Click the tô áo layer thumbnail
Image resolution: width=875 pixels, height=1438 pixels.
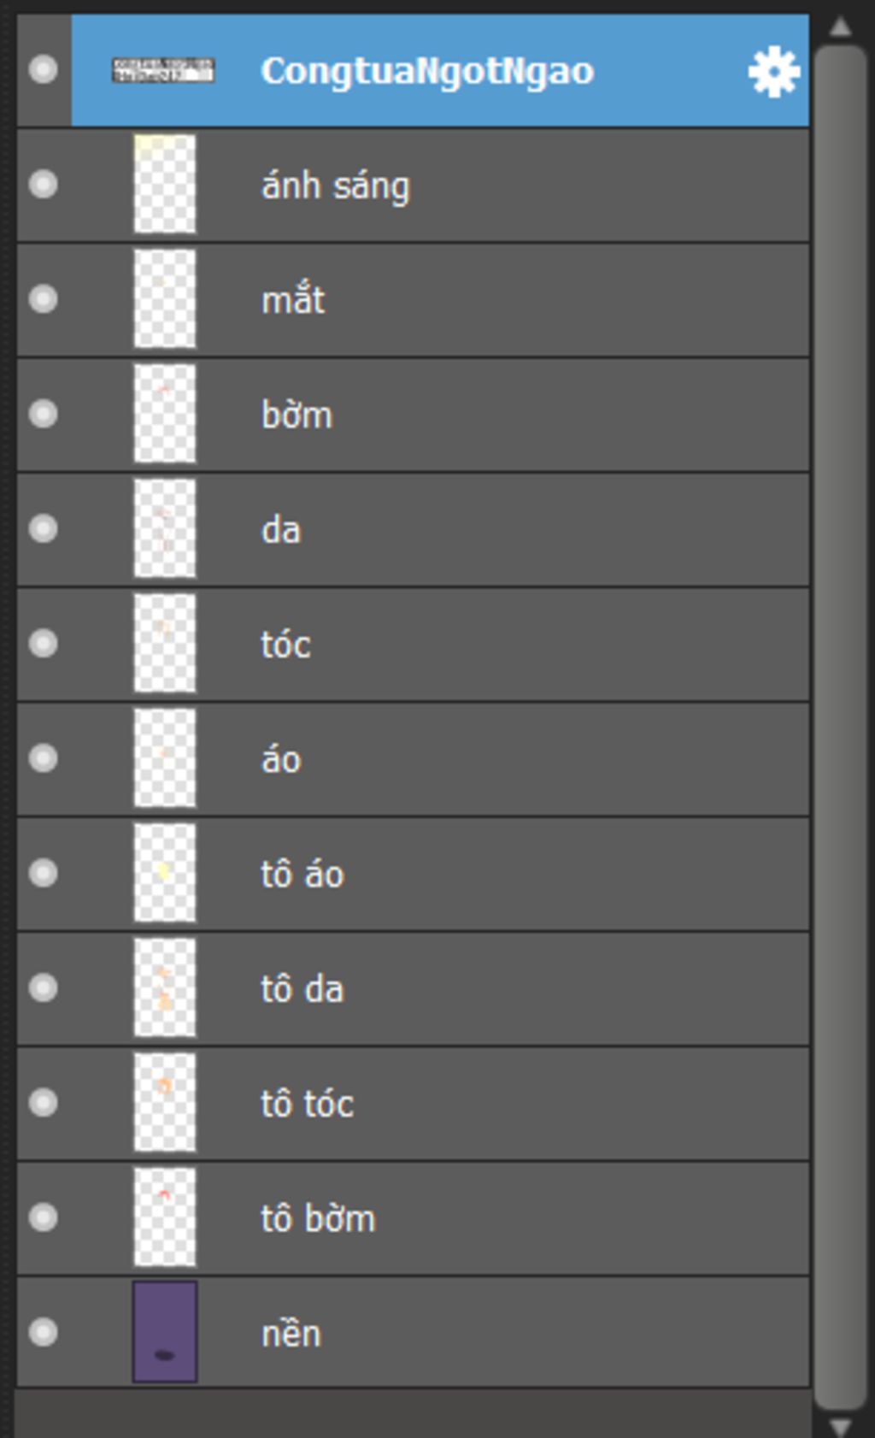pos(164,873)
